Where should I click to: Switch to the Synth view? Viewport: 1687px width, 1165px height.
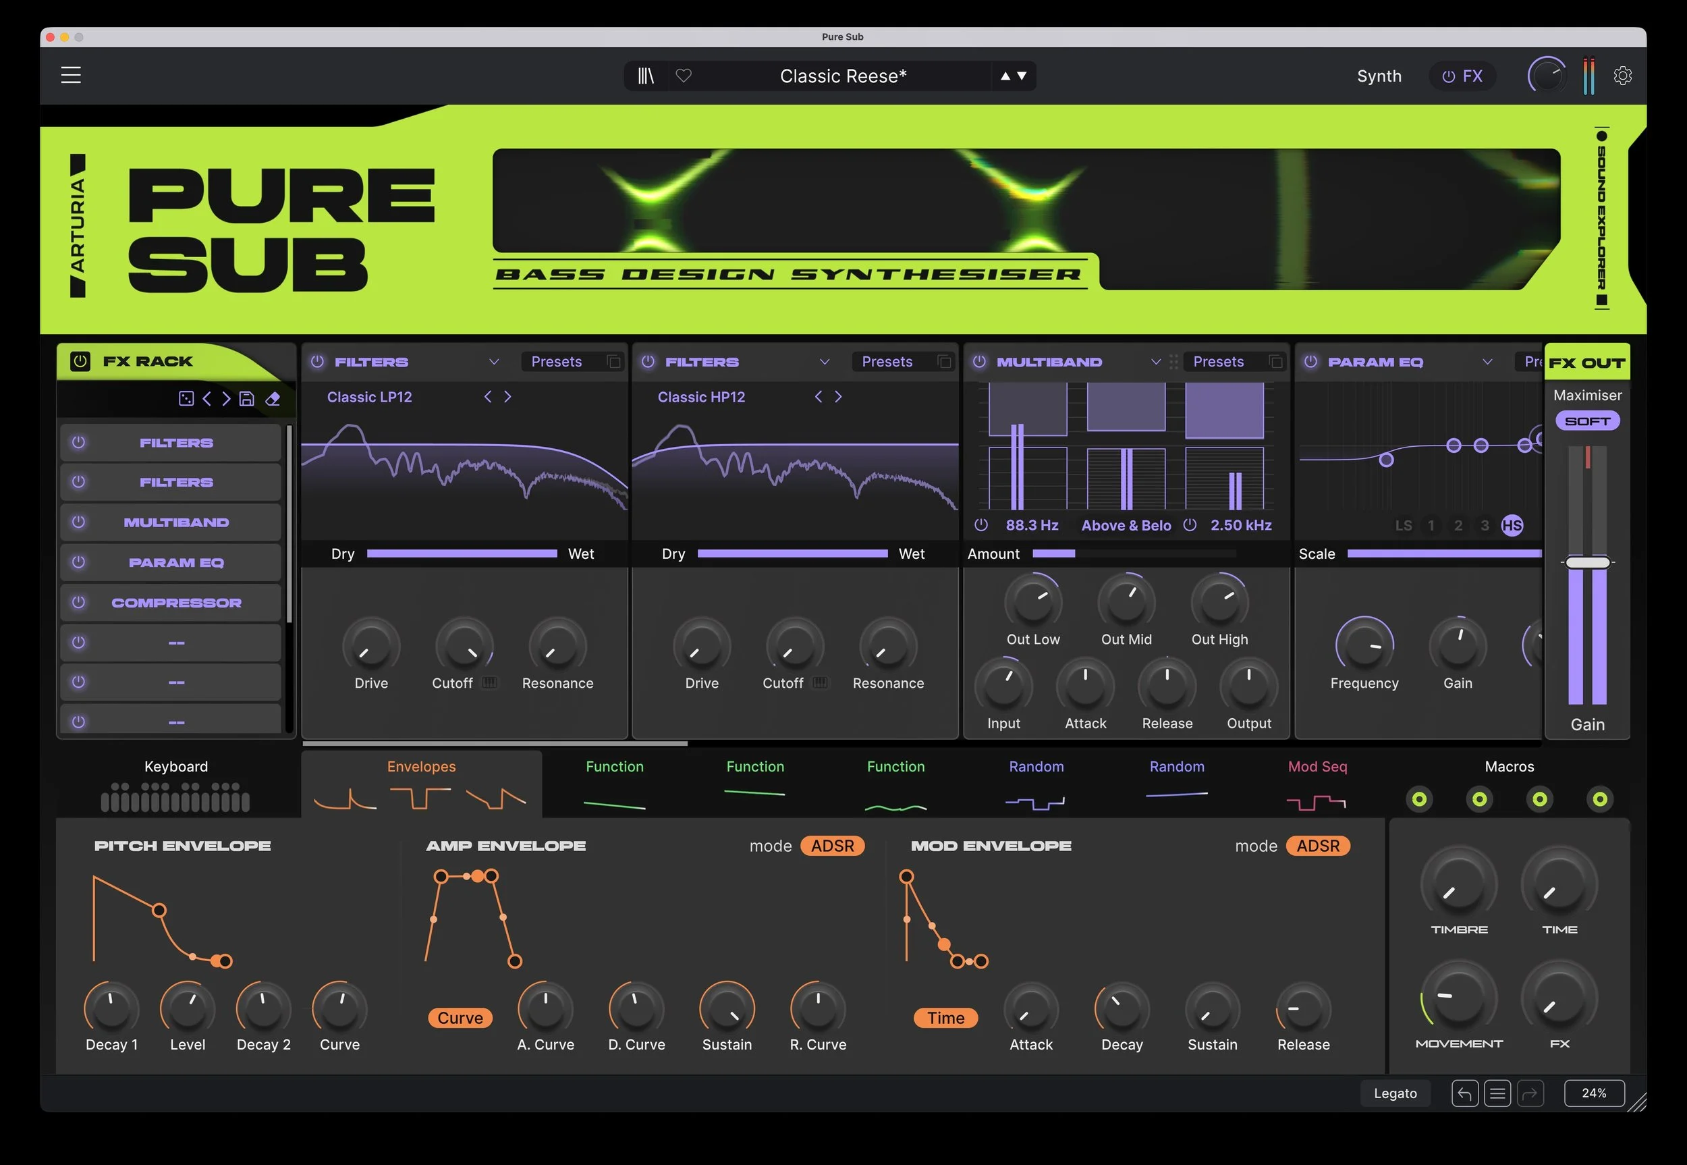point(1379,76)
